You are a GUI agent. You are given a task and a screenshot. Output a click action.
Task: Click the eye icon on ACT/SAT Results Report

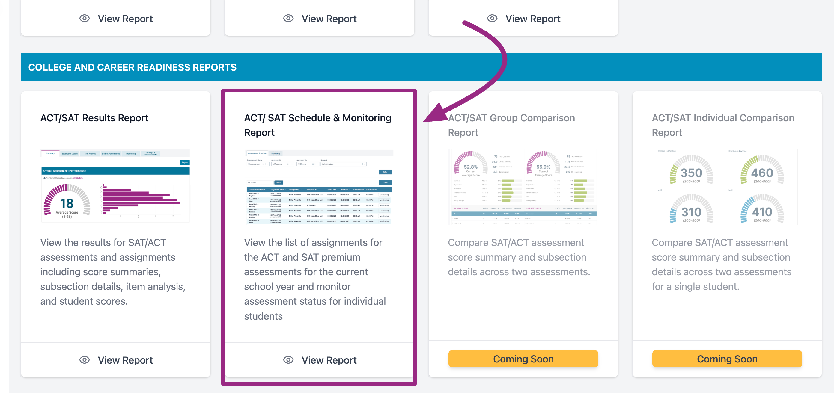pyautogui.click(x=85, y=360)
